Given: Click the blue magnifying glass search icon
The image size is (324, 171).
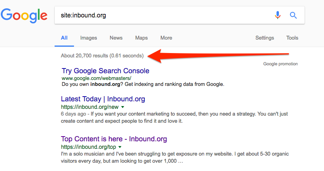Looking at the screenshot, I should pos(293,15).
